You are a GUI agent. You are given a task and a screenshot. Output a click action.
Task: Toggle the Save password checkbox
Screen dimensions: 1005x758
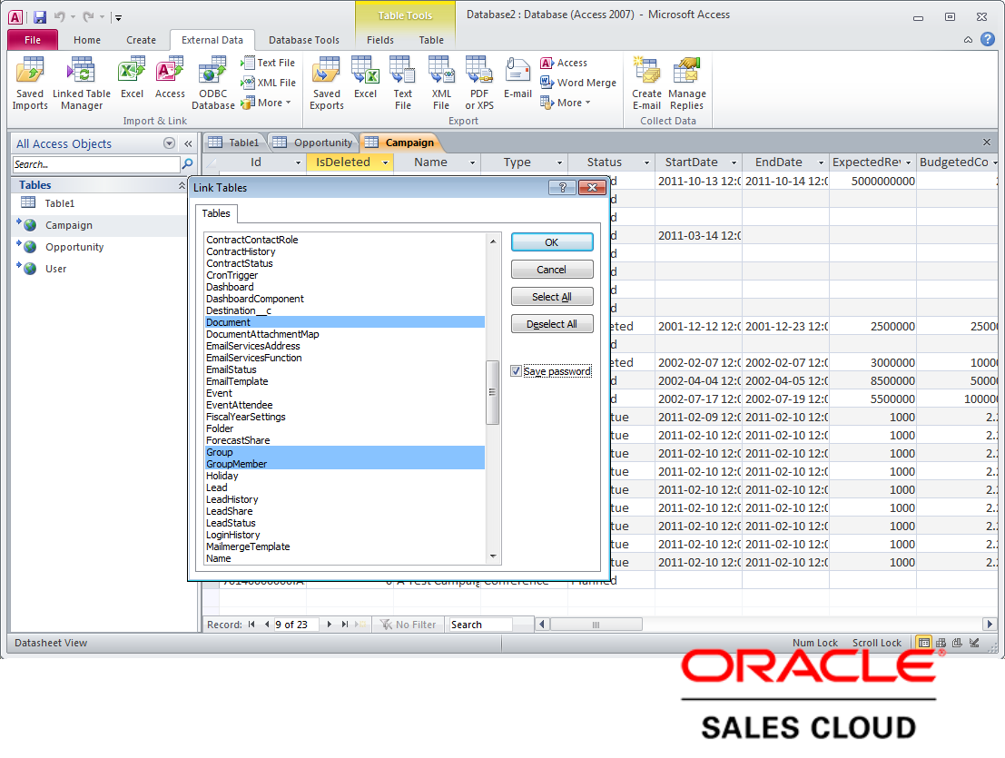(x=516, y=371)
